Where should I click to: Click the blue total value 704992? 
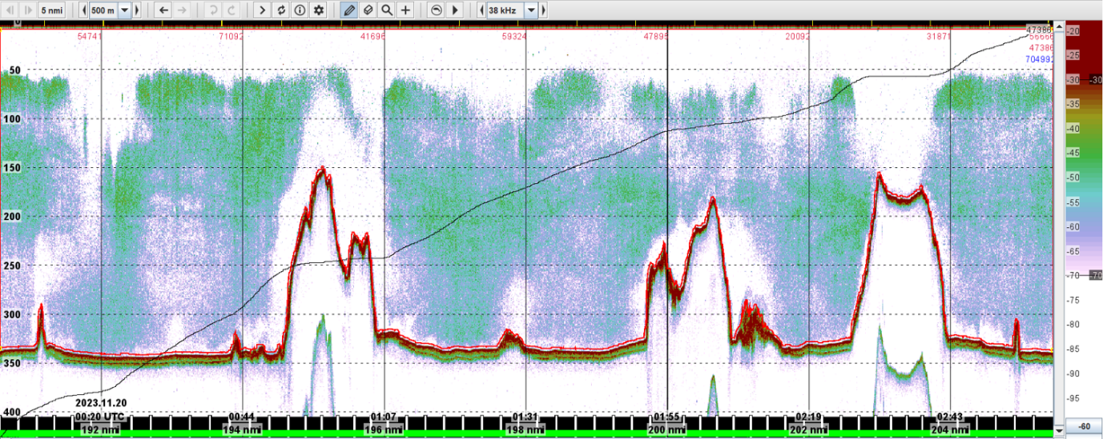[1041, 59]
